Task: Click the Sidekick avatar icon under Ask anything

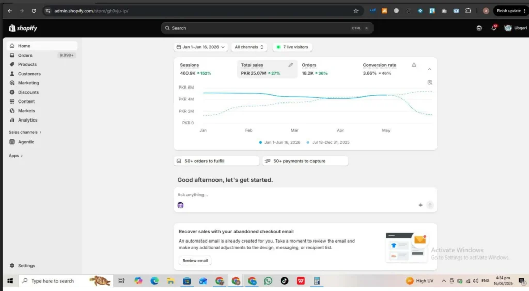Action: [x=180, y=205]
